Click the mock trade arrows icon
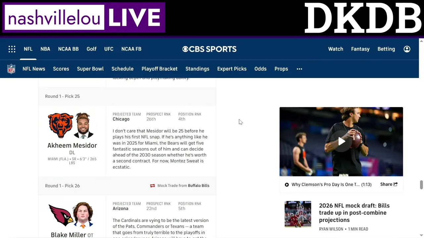Viewport: 424px width, 238px height. tap(152, 186)
